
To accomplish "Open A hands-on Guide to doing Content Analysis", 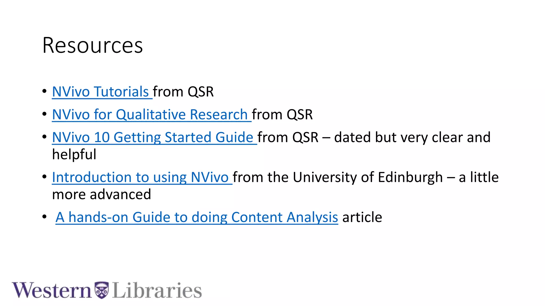I will (197, 217).
